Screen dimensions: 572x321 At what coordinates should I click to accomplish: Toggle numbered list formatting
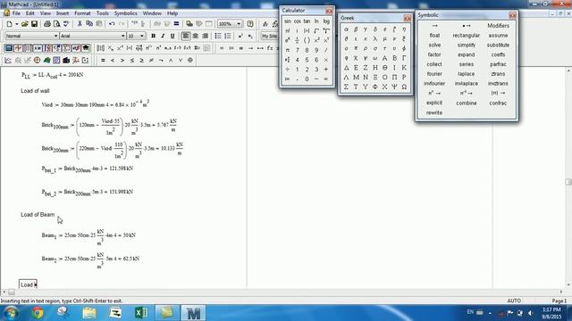tap(228, 36)
